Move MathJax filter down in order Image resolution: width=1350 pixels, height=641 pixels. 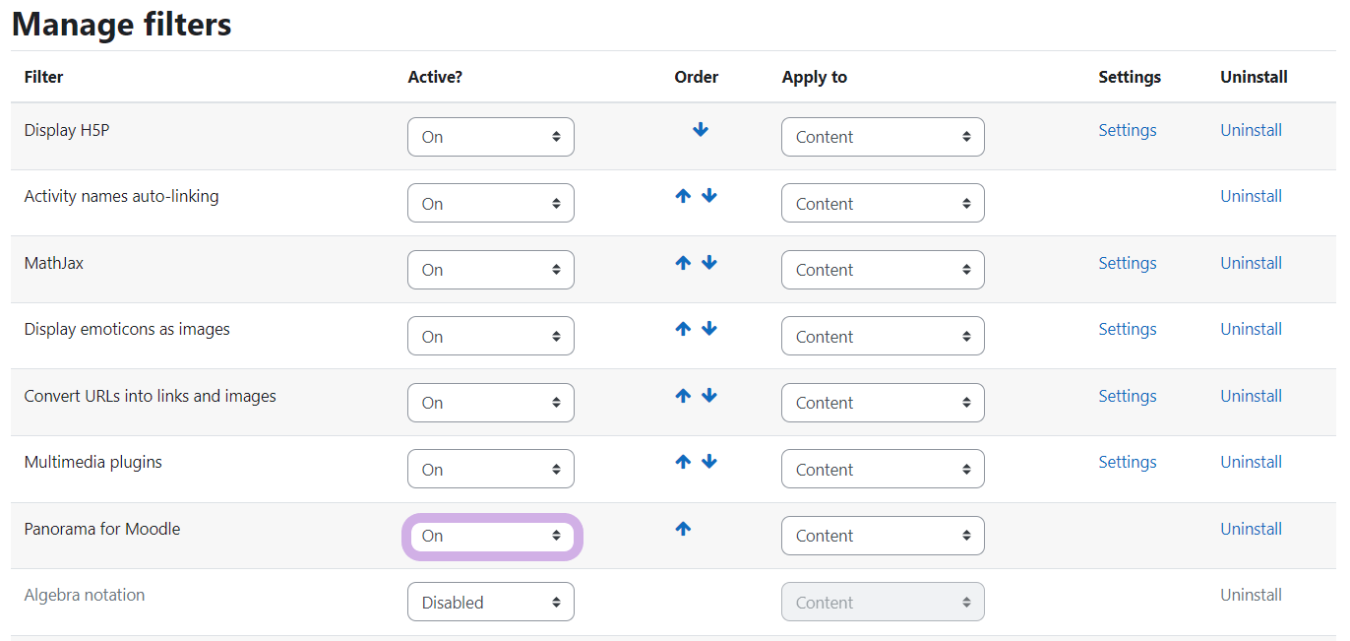click(x=709, y=263)
